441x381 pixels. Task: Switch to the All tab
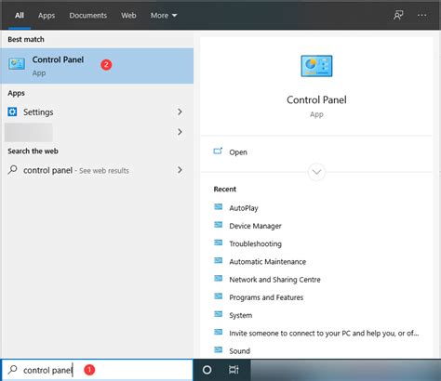click(x=20, y=16)
